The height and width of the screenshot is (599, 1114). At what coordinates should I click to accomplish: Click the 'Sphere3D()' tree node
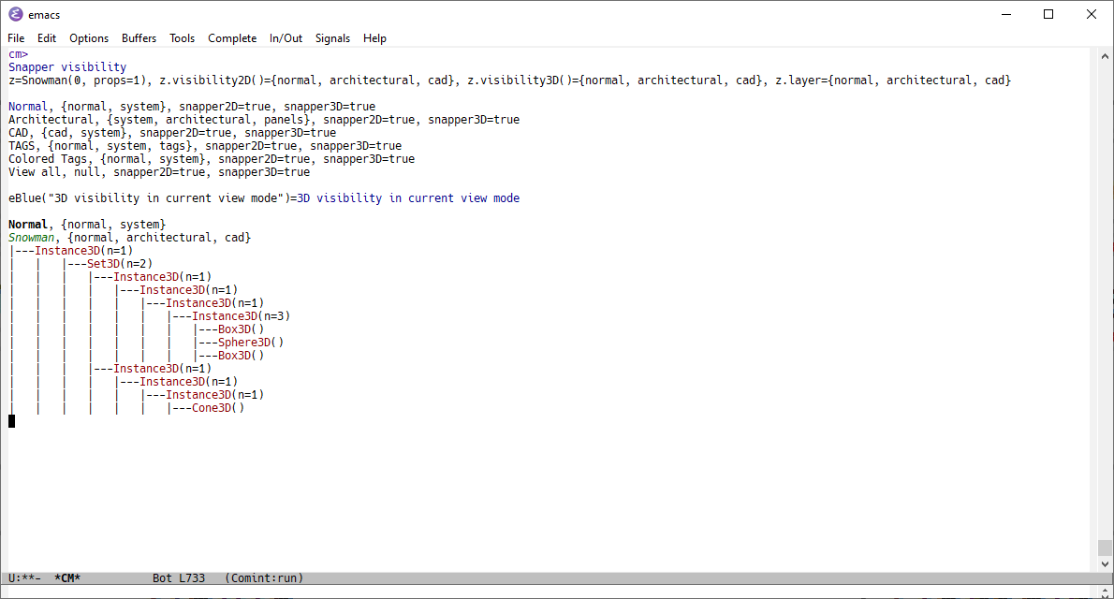[x=251, y=343]
